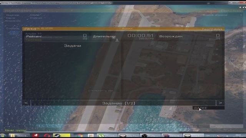246x138 pixels.
Task: Click the ДАЛЕЕ button
Action: tap(208, 108)
